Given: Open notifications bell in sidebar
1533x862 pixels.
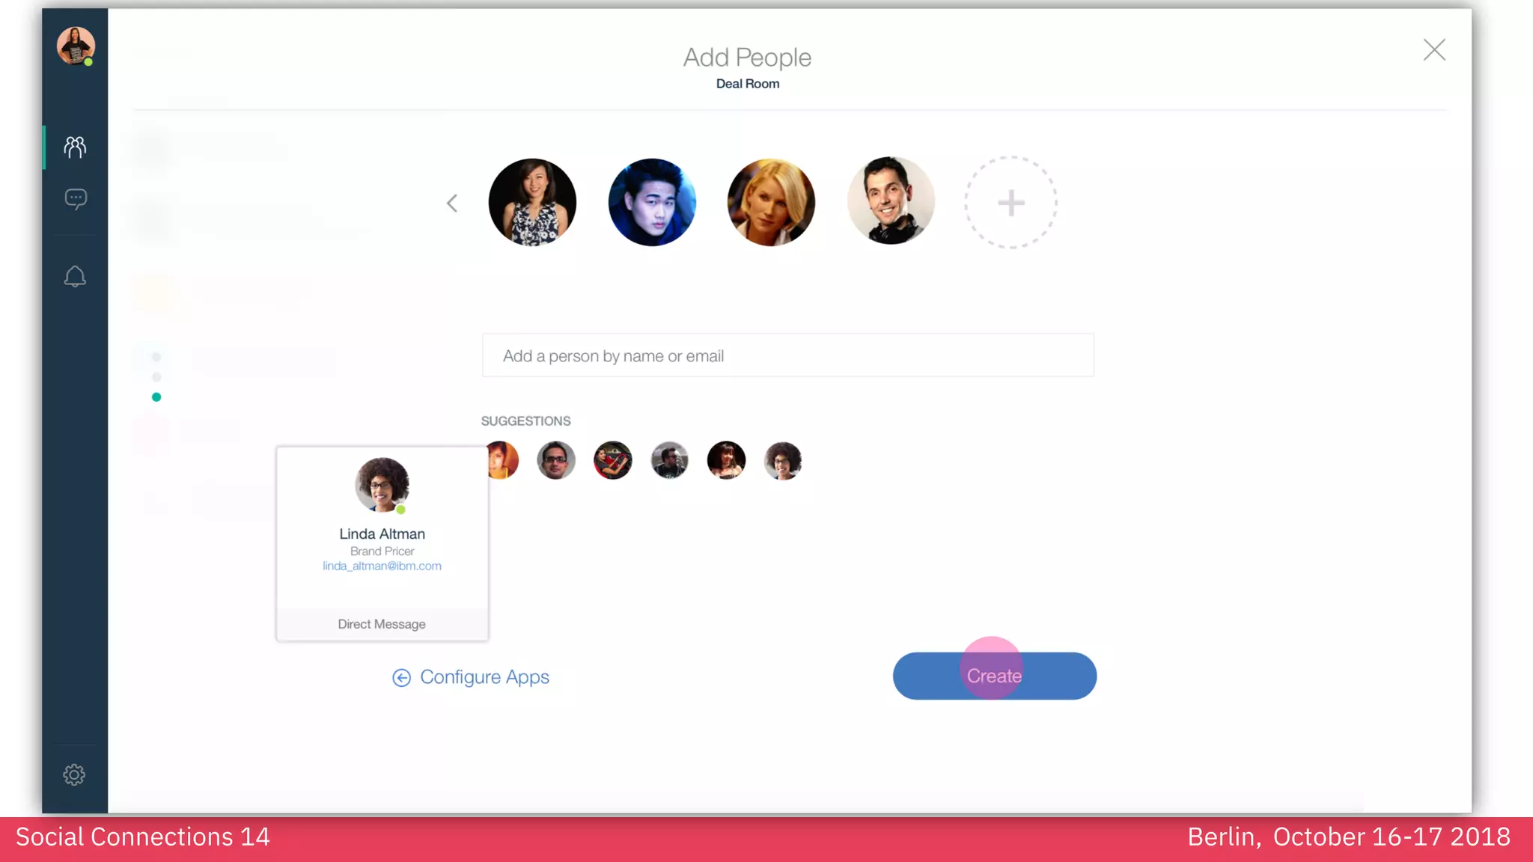Looking at the screenshot, I should pyautogui.click(x=75, y=277).
